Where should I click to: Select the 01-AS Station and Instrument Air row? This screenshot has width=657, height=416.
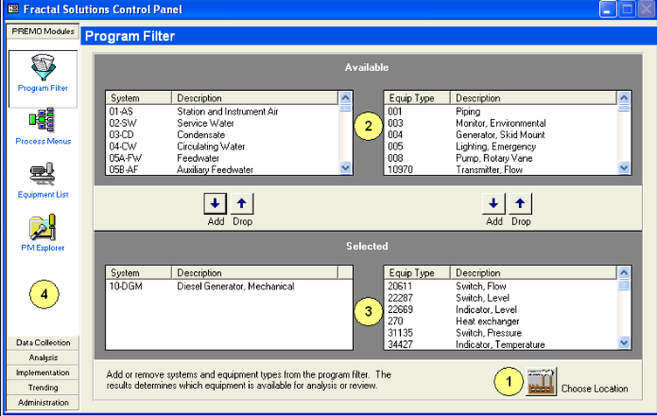(x=223, y=112)
